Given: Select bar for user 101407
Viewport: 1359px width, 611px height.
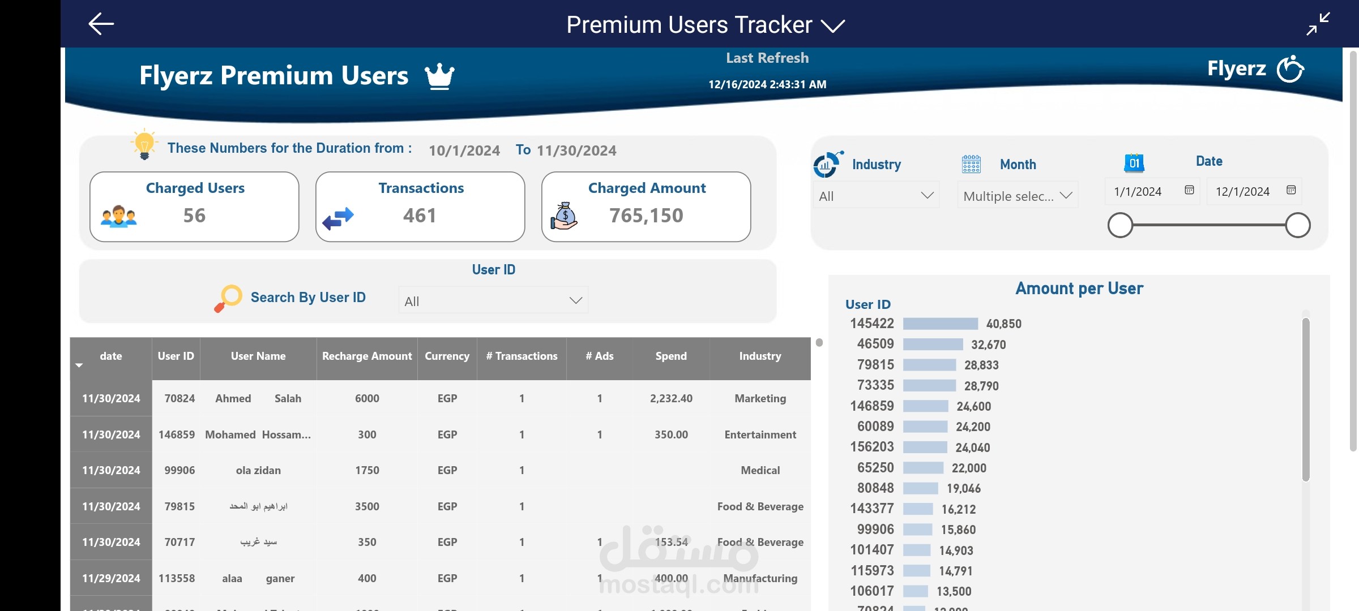Looking at the screenshot, I should [917, 550].
